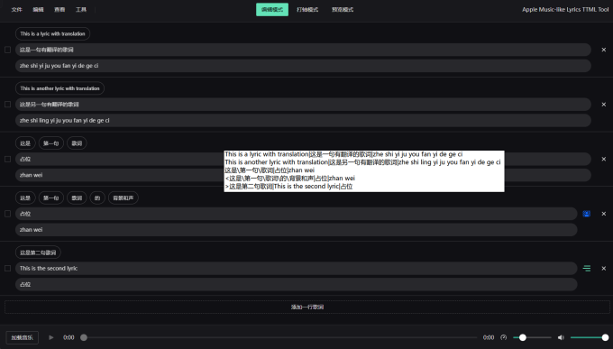
Task: Adjust the green volume slider
Action: pos(590,337)
